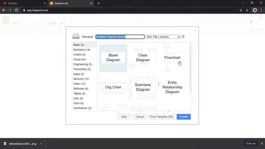Click the Filename input field
265x149 pixels.
click(120, 37)
